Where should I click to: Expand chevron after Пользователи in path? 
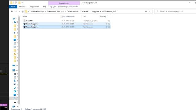pyautogui.click(x=80, y=12)
